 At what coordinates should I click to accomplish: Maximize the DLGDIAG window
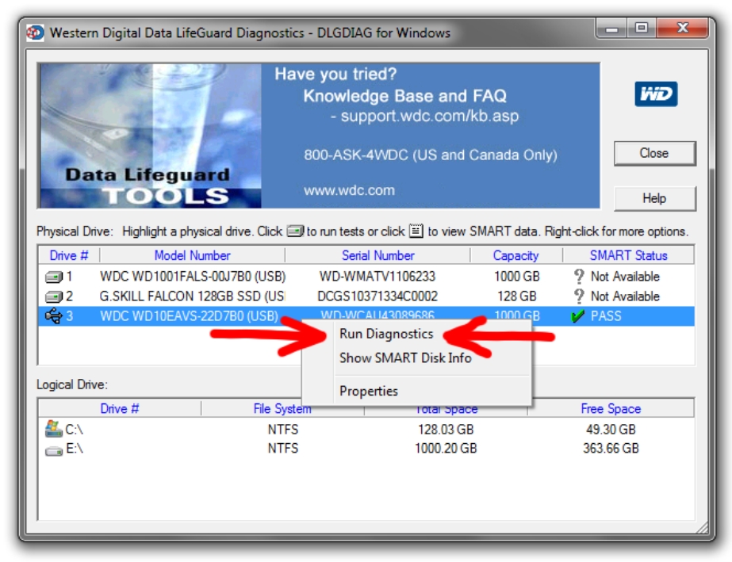pyautogui.click(x=642, y=29)
